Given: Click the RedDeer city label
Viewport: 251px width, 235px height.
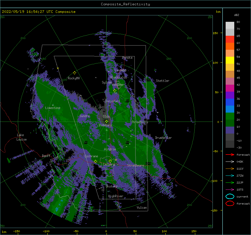Looking at the screenshot, I should tap(118, 85).
